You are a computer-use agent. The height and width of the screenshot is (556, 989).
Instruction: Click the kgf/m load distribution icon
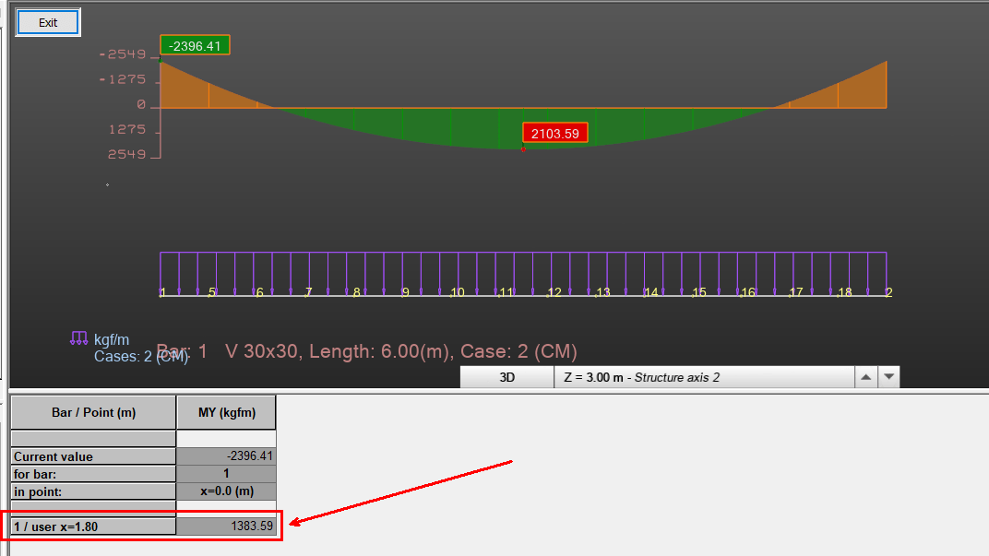point(77,338)
